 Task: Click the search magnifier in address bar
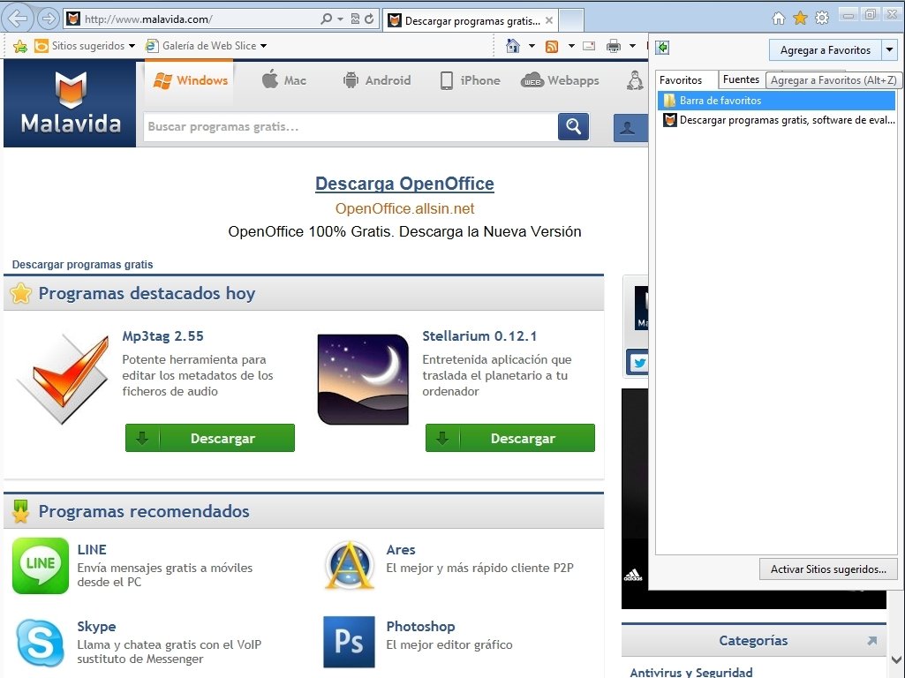point(327,19)
